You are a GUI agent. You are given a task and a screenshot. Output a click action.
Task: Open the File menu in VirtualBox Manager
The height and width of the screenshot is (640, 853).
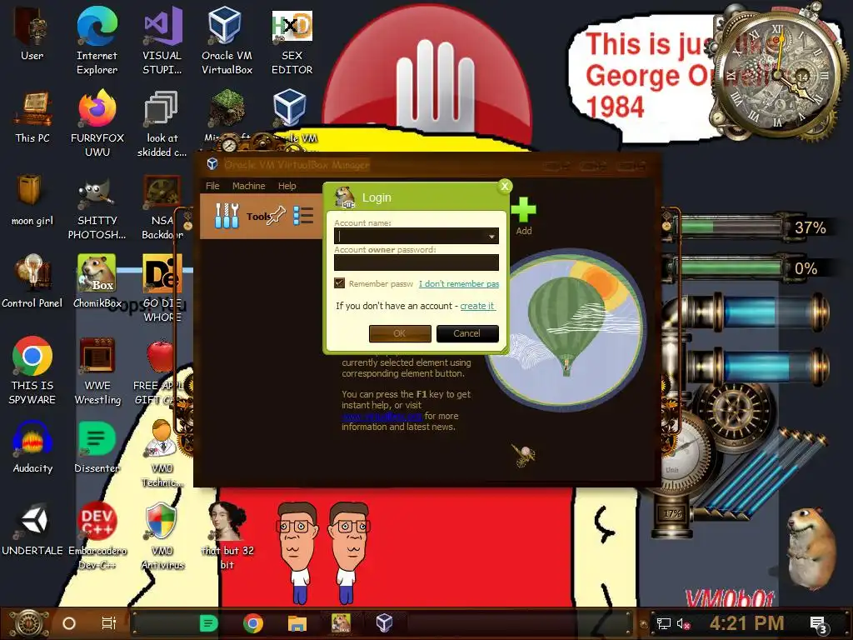click(212, 186)
